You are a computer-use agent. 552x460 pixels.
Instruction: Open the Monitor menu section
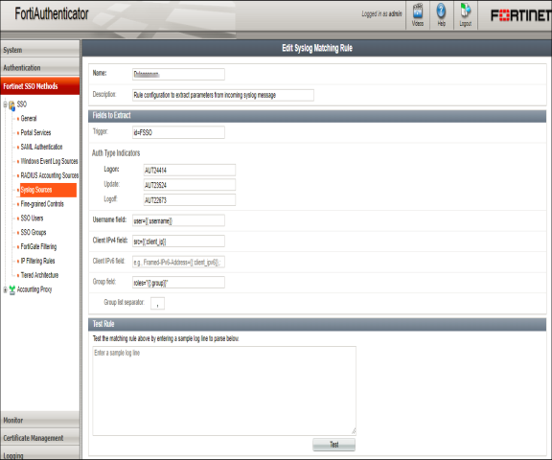(40, 420)
